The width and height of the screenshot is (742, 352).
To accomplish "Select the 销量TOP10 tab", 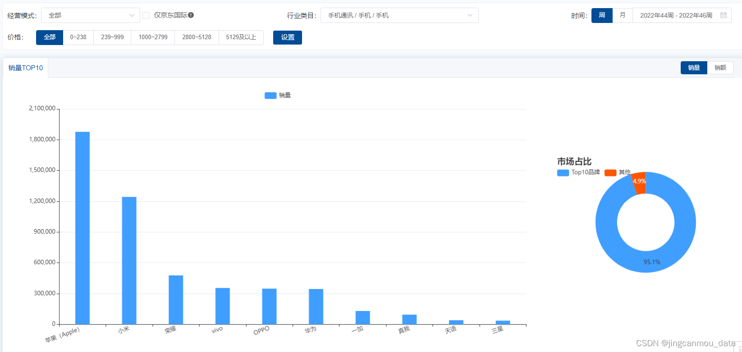I will coord(26,68).
